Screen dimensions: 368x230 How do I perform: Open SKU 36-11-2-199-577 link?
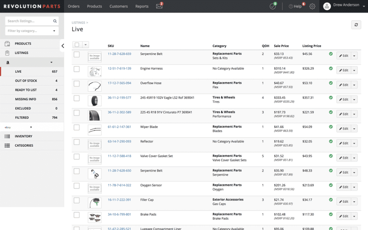(120, 97)
